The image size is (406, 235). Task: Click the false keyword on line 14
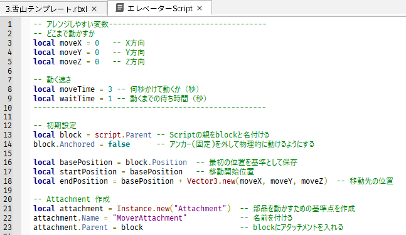119,144
